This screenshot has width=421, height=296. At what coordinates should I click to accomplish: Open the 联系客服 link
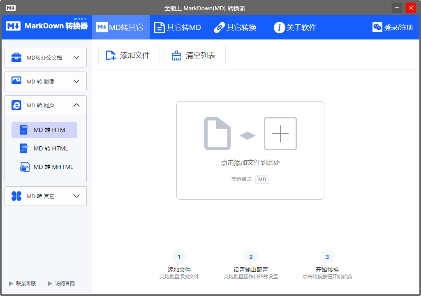26,284
